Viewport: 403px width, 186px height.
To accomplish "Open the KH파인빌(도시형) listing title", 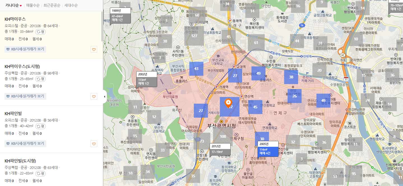I will click(20, 161).
